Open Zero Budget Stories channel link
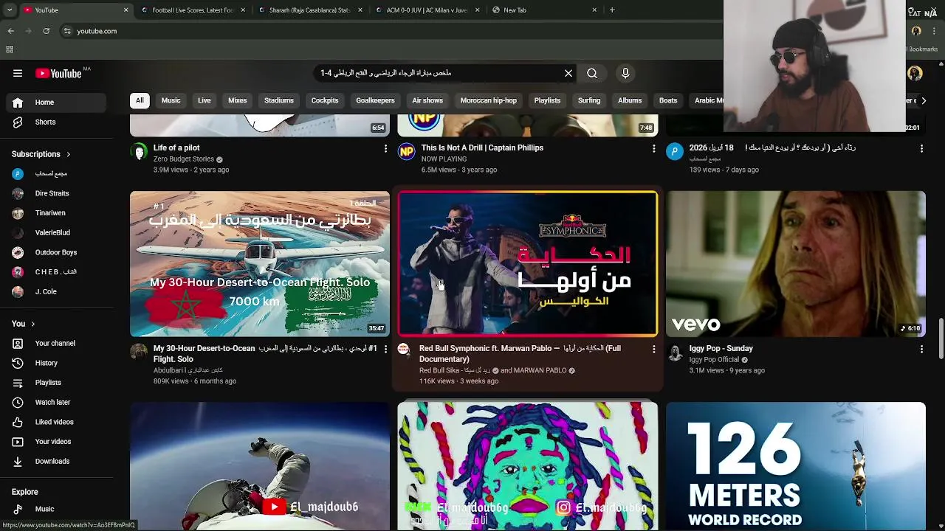 pyautogui.click(x=184, y=159)
